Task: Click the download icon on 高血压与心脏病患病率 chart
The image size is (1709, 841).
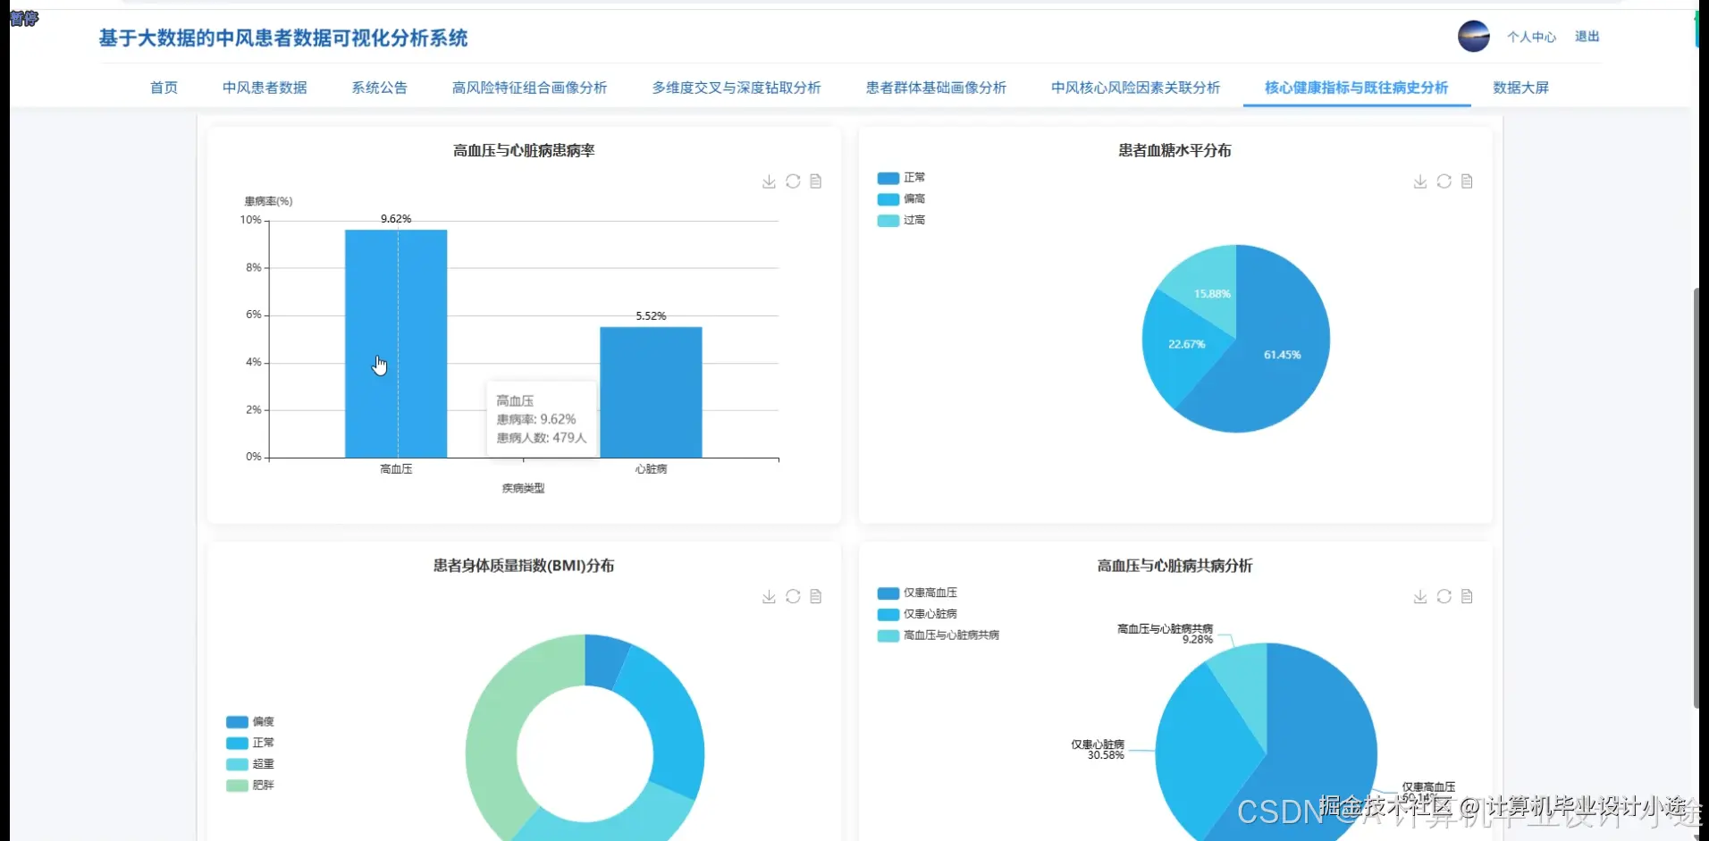Action: pos(768,181)
